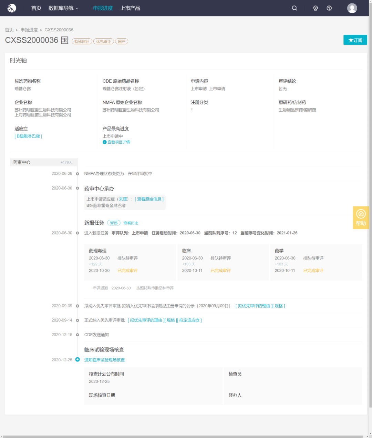Click 瑞基仑赛 candidate drug name

pos(23,89)
